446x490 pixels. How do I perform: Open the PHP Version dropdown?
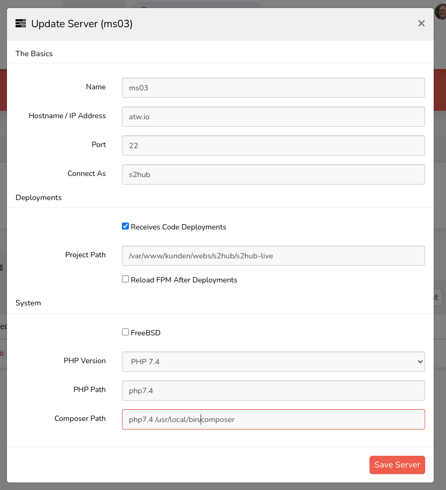point(273,362)
